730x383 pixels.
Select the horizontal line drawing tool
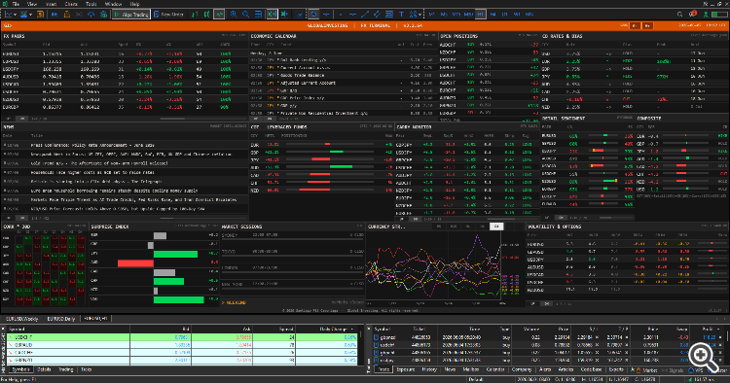click(352, 15)
